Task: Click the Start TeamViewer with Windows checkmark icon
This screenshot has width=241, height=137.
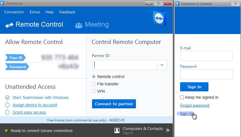Action: 7,98
